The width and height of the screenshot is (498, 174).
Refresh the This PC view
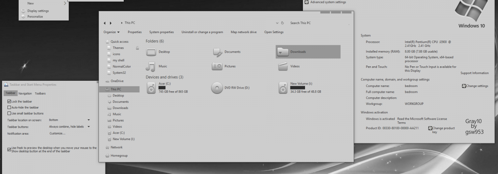[x=283, y=23]
